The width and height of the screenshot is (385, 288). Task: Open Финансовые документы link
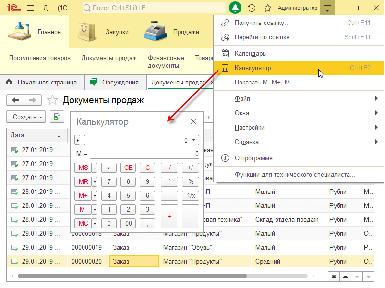pyautogui.click(x=166, y=61)
